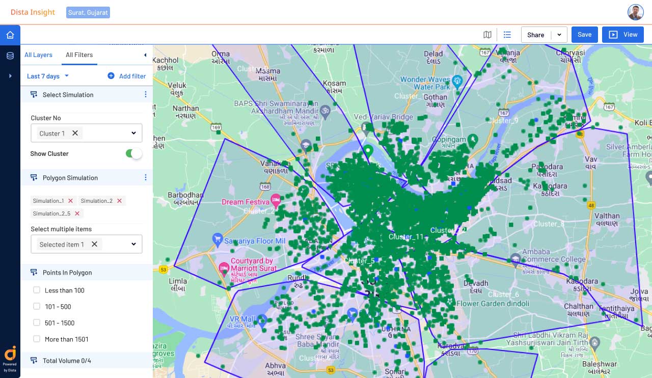Select the Surat, Gujarat location tag
The height and width of the screenshot is (378, 652).
(x=88, y=12)
